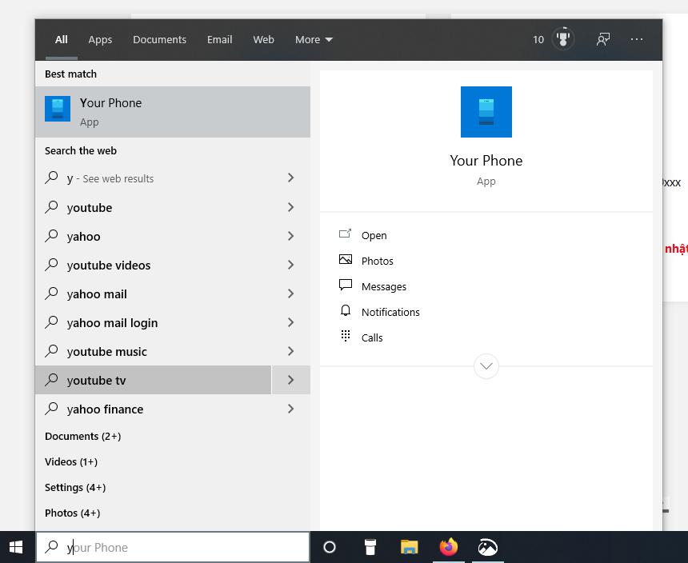Click the Photos action icon
Screen dimensions: 688x563
346,260
